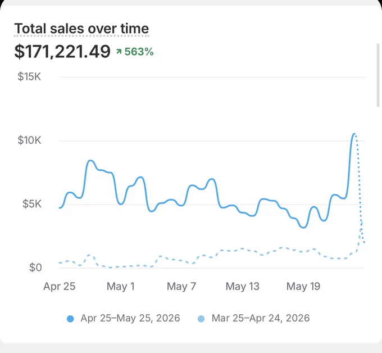Image resolution: width=382 pixels, height=353 pixels.
Task: Click the May 1 axis label
Action: [x=121, y=286]
